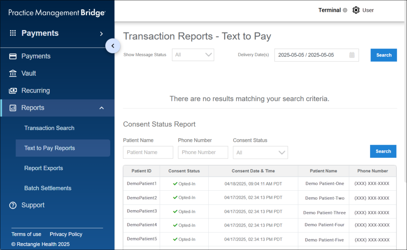The width and height of the screenshot is (407, 250).
Task: Focus the Patient Name input field
Action: coord(148,152)
